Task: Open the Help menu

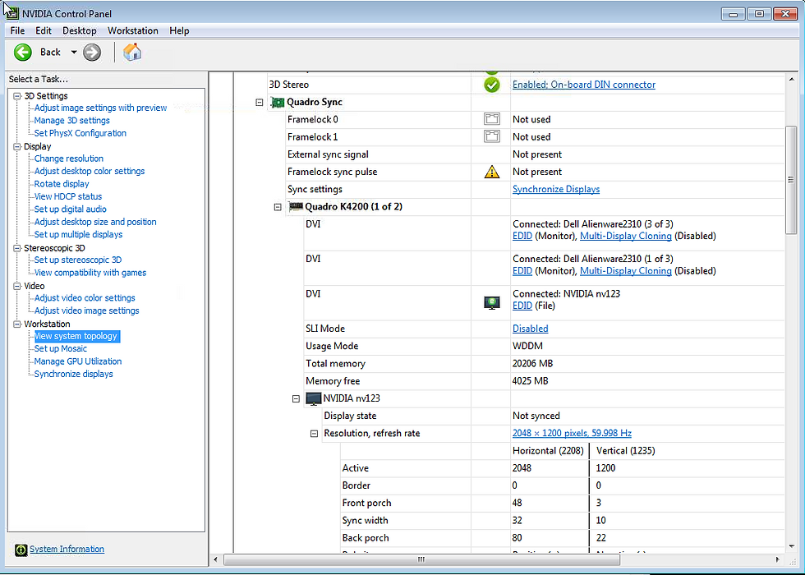Action: tap(179, 31)
